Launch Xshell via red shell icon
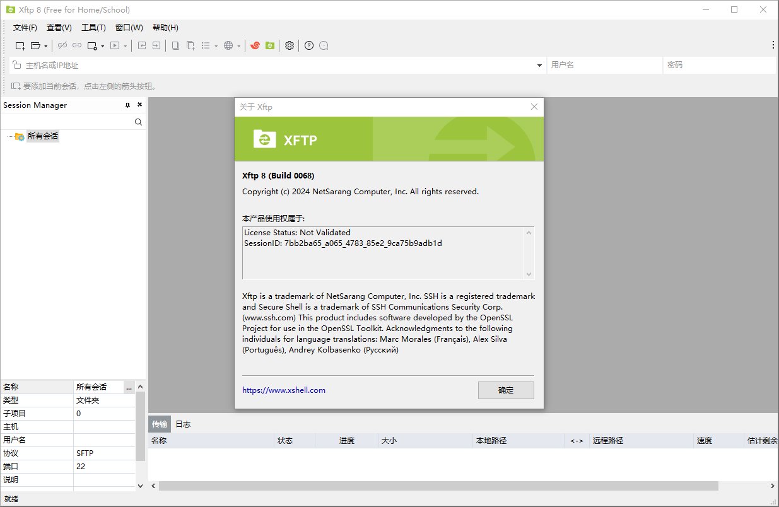This screenshot has height=507, width=779. click(255, 45)
